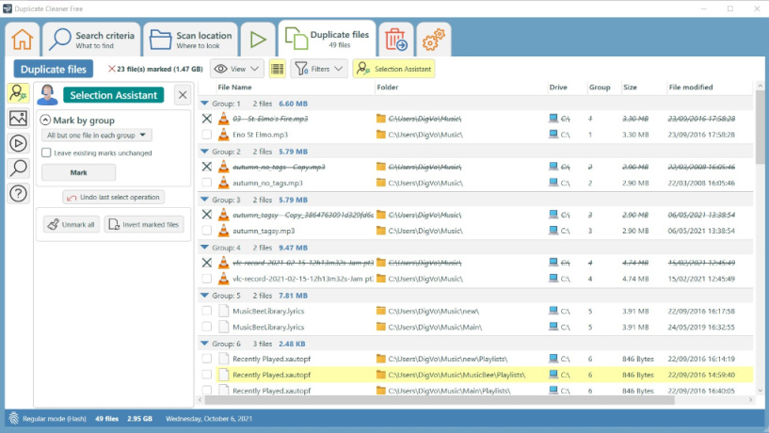Collapse Group: 2 triangle
769x433 pixels.
(x=204, y=152)
